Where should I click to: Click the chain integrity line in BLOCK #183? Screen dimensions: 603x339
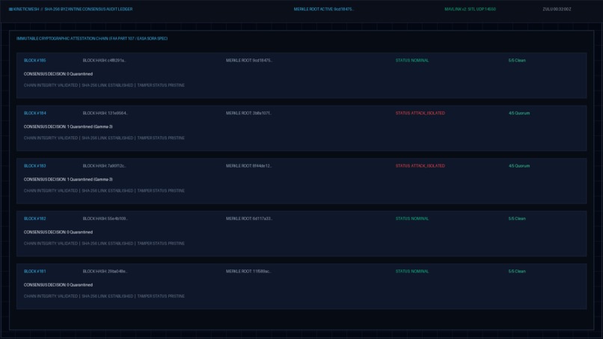[104, 191]
